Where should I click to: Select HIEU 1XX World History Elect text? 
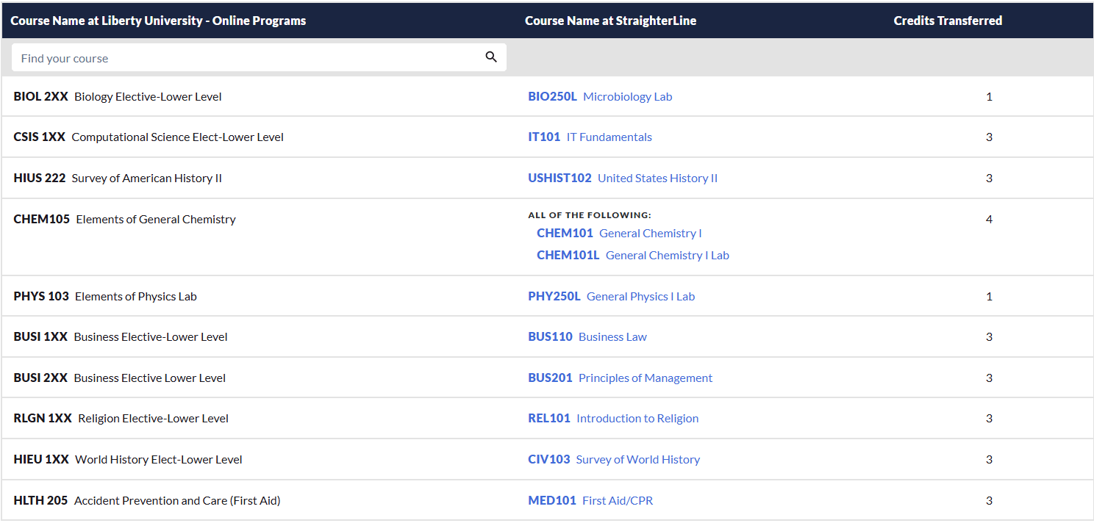tap(128, 459)
